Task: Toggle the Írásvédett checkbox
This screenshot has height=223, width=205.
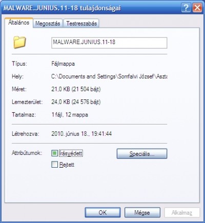Action: point(54,153)
